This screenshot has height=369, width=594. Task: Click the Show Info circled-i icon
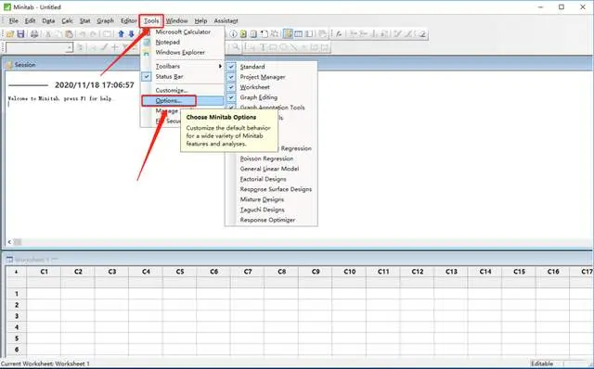coord(233,34)
